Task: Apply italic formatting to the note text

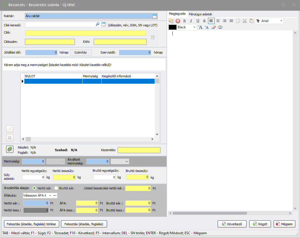Action: pos(191,21)
